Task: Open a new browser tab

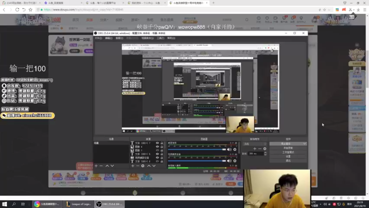Action: [x=213, y=3]
